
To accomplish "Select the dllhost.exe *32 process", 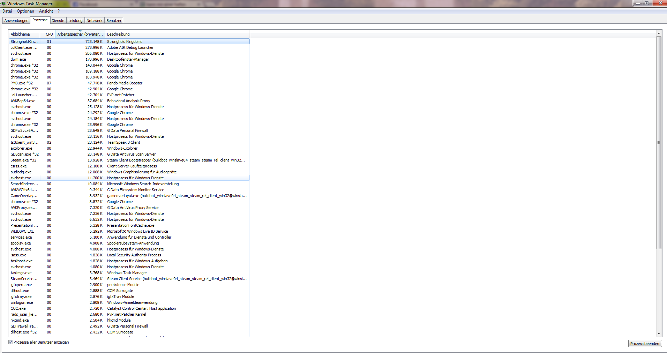I will (x=129, y=332).
